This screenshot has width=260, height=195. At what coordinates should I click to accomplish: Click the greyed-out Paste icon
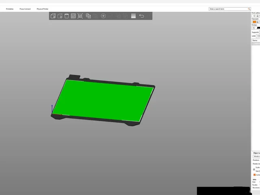pos(95,16)
